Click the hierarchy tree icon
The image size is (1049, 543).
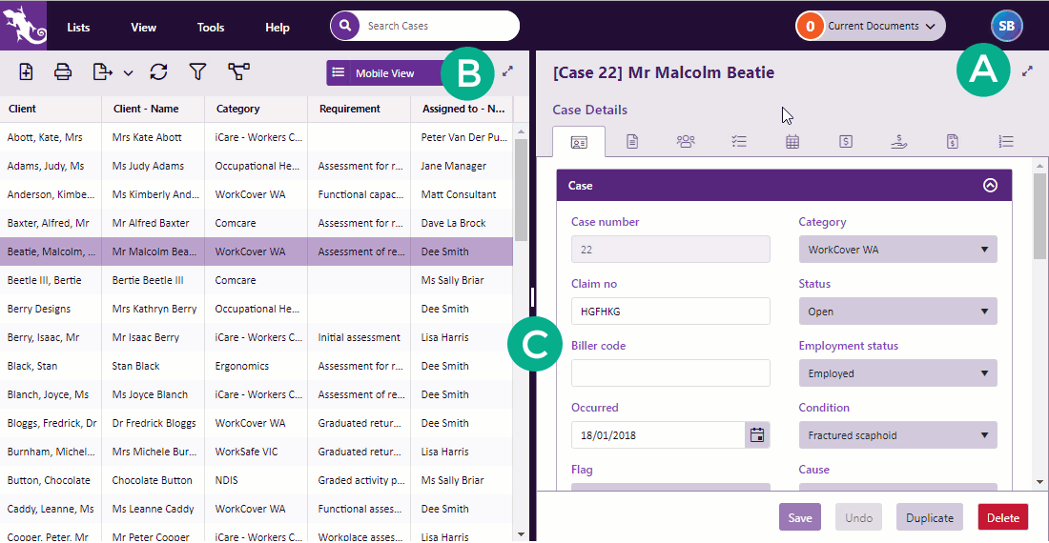point(238,72)
